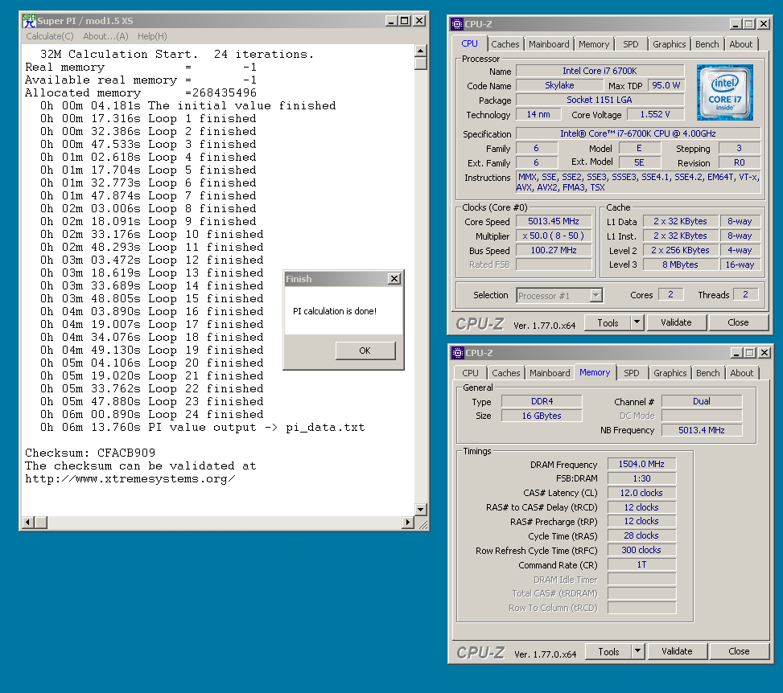Click the Name field Intel Core i7 6700K

[x=600, y=71]
